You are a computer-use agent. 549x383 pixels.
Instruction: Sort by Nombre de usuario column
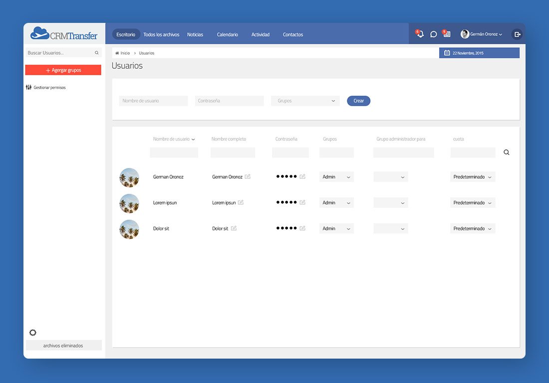click(174, 139)
